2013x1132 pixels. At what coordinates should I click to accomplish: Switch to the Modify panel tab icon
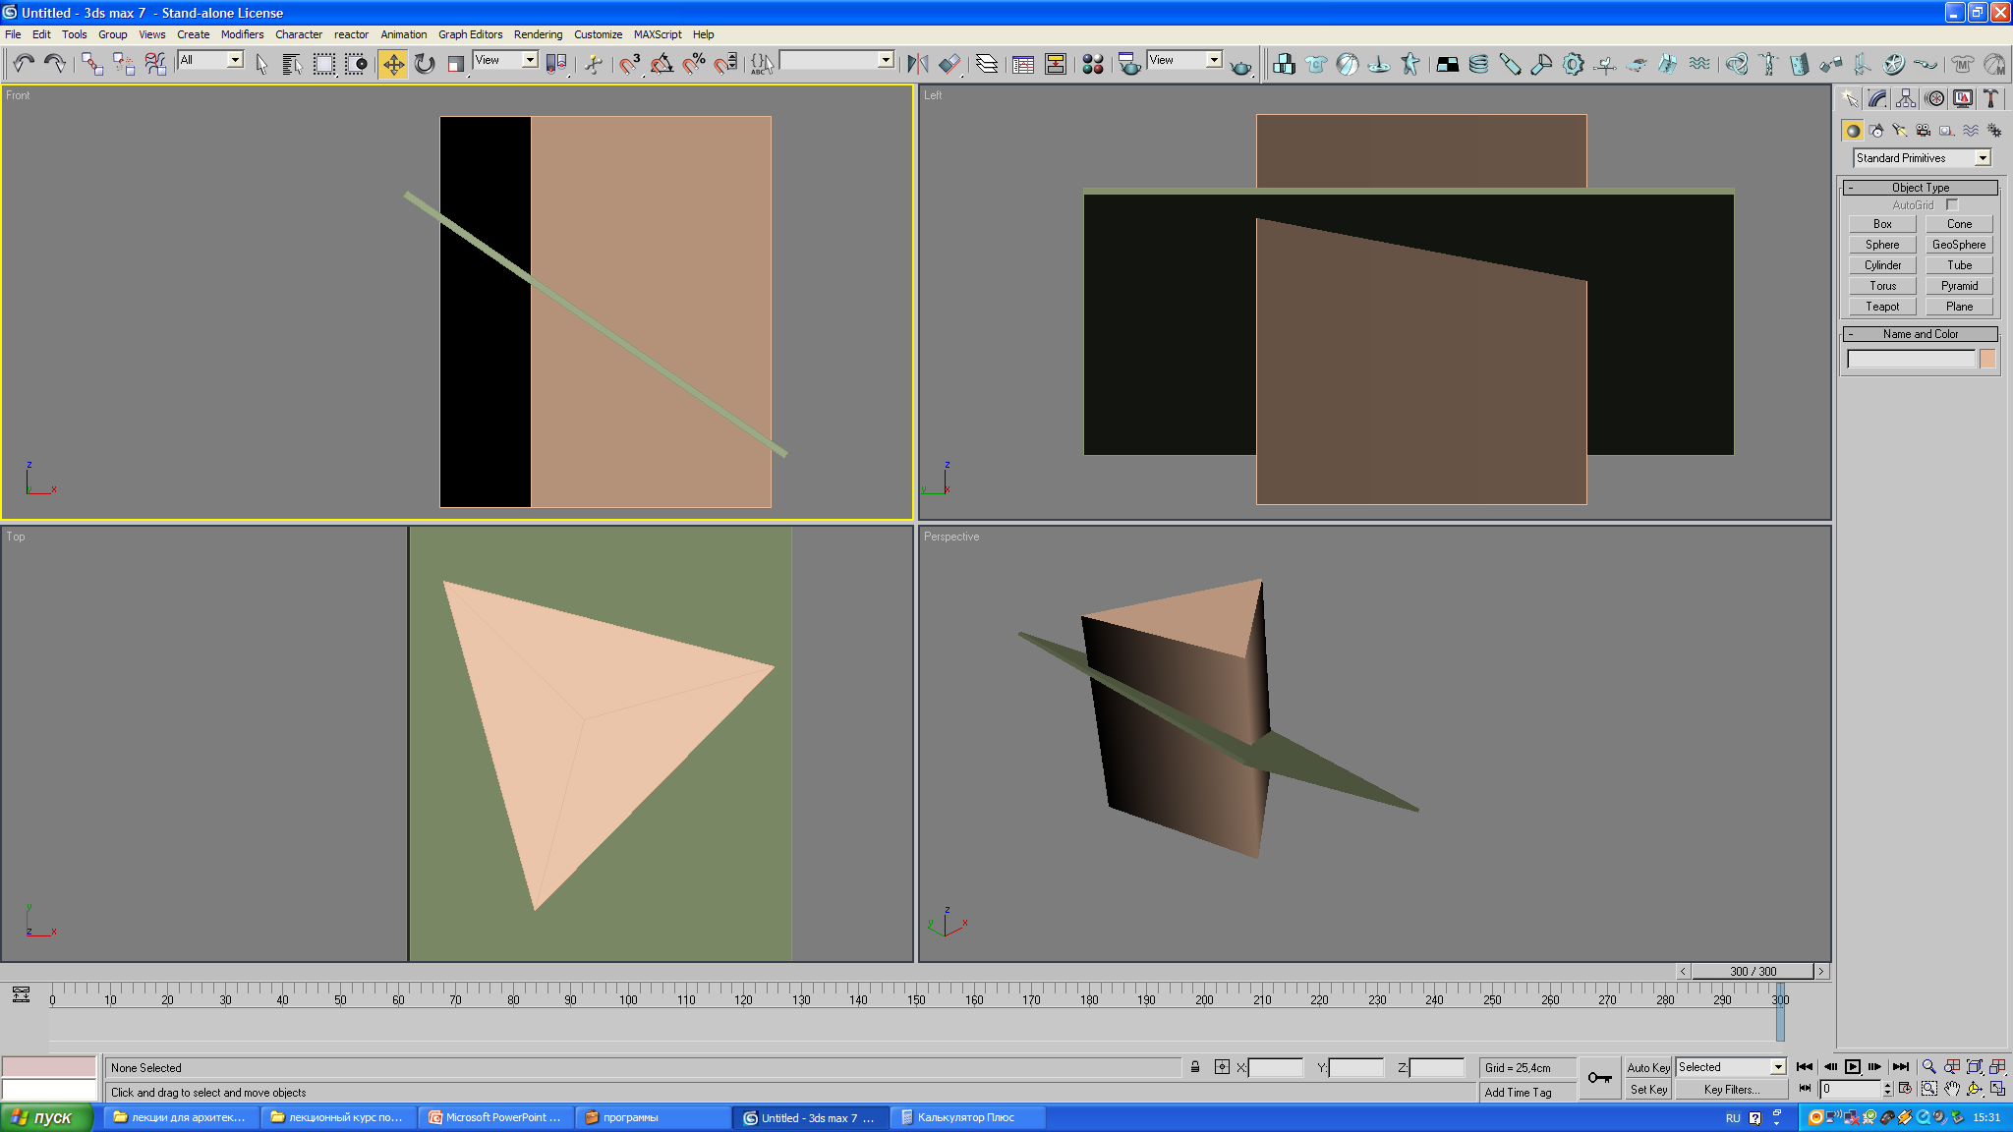click(1877, 98)
